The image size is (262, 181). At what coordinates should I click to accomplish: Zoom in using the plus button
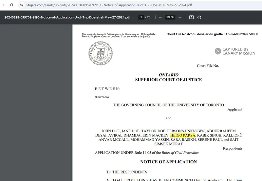point(180,17)
